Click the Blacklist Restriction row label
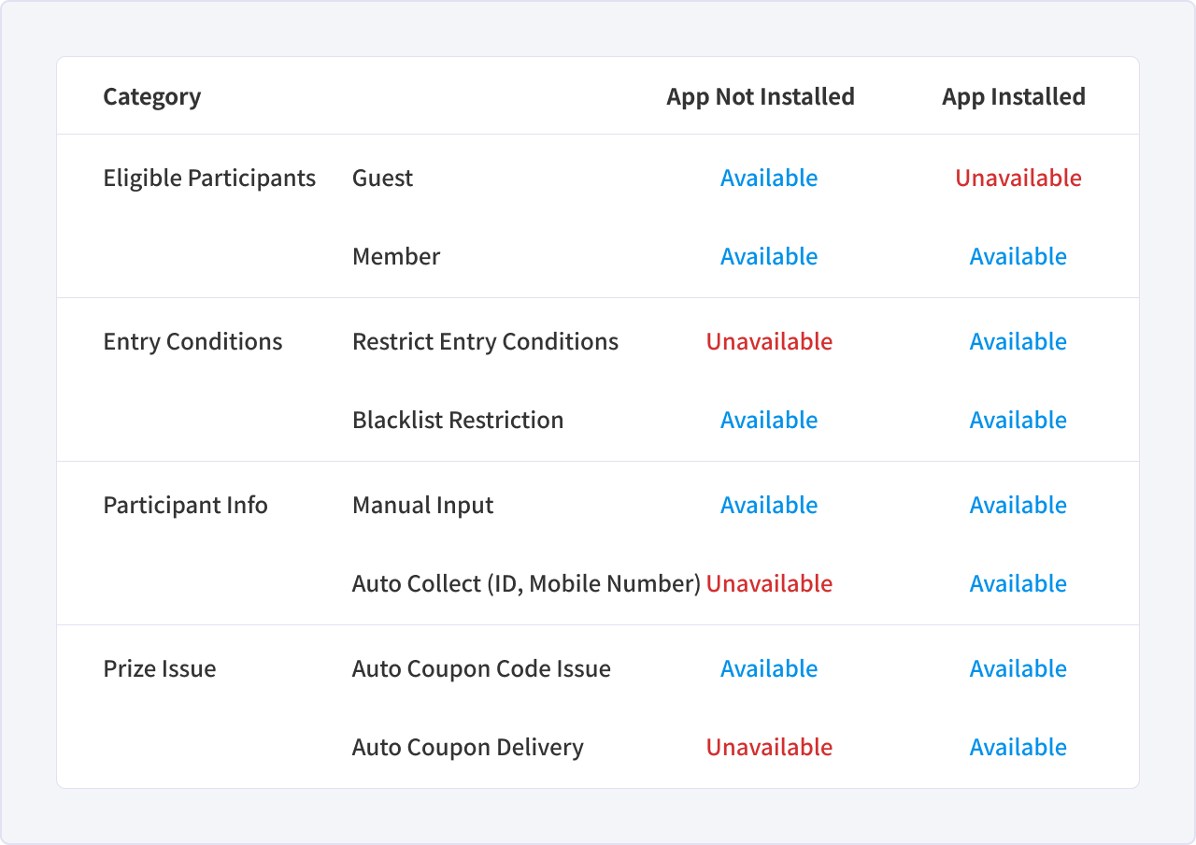Image resolution: width=1196 pixels, height=845 pixels. point(458,420)
